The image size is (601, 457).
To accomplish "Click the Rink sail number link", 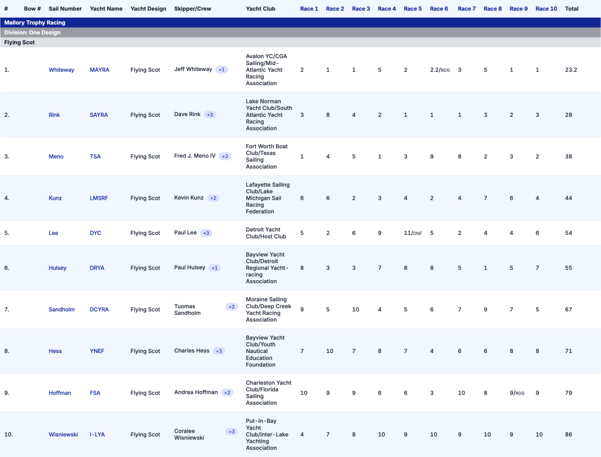I will tap(54, 115).
